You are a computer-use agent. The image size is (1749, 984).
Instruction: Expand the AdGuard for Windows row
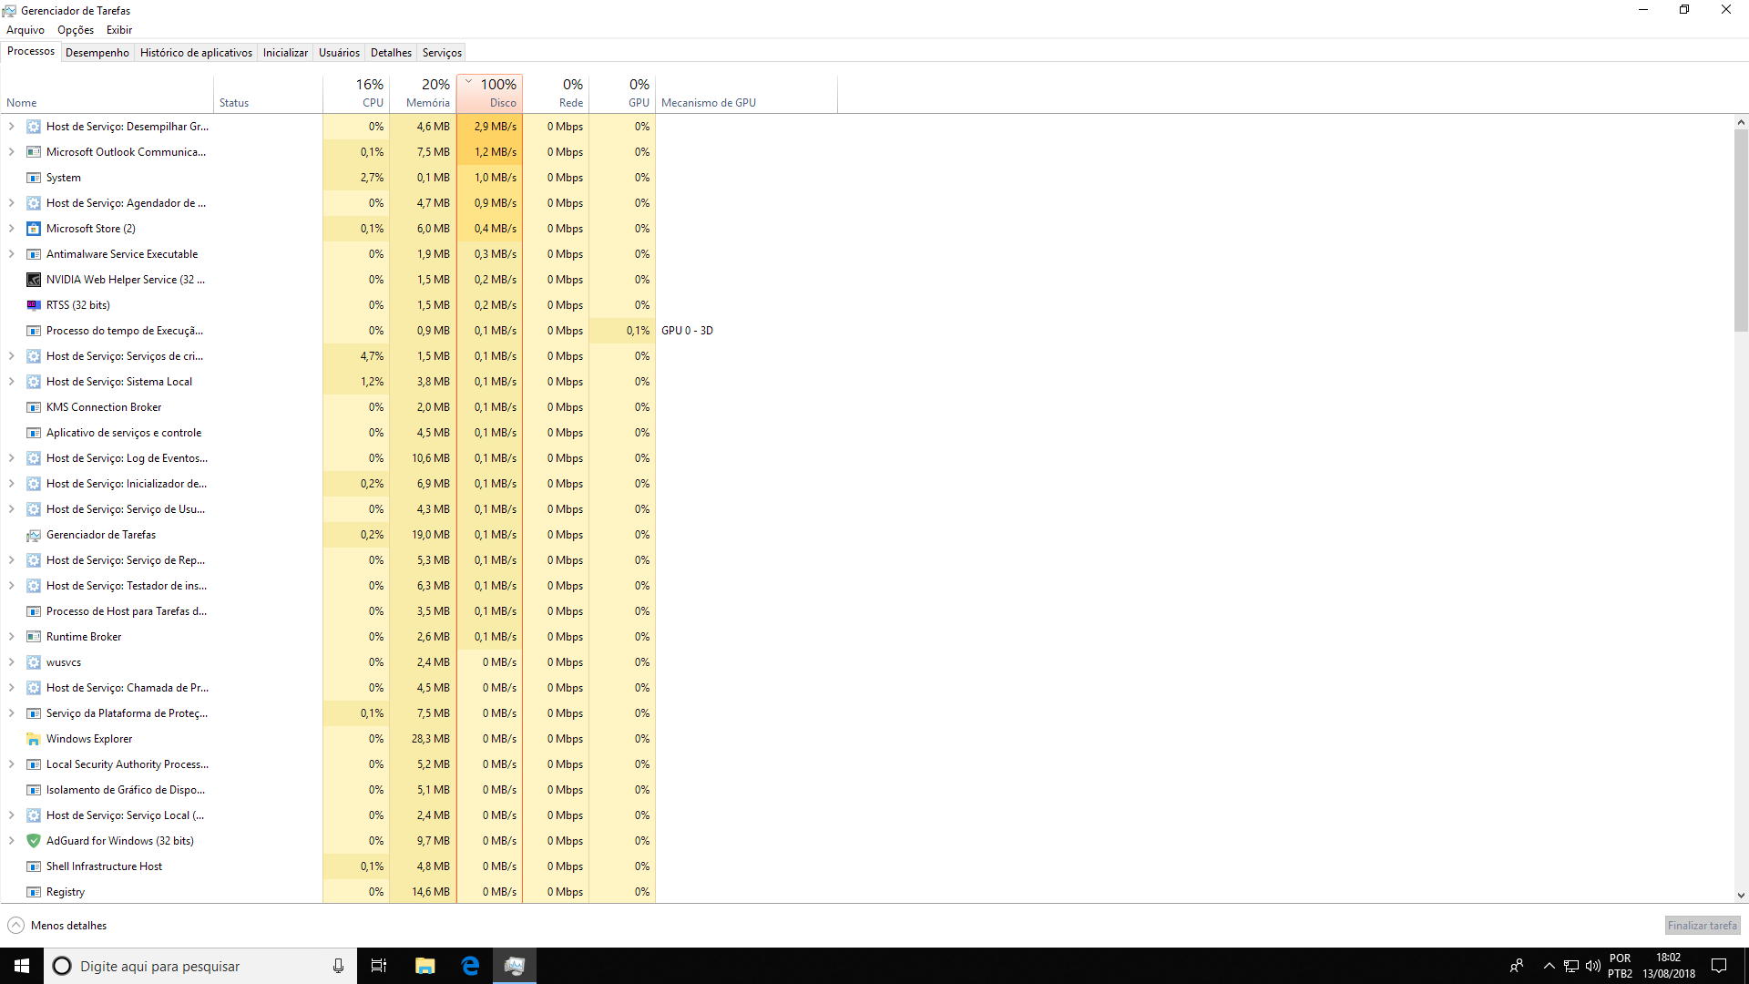(x=11, y=841)
